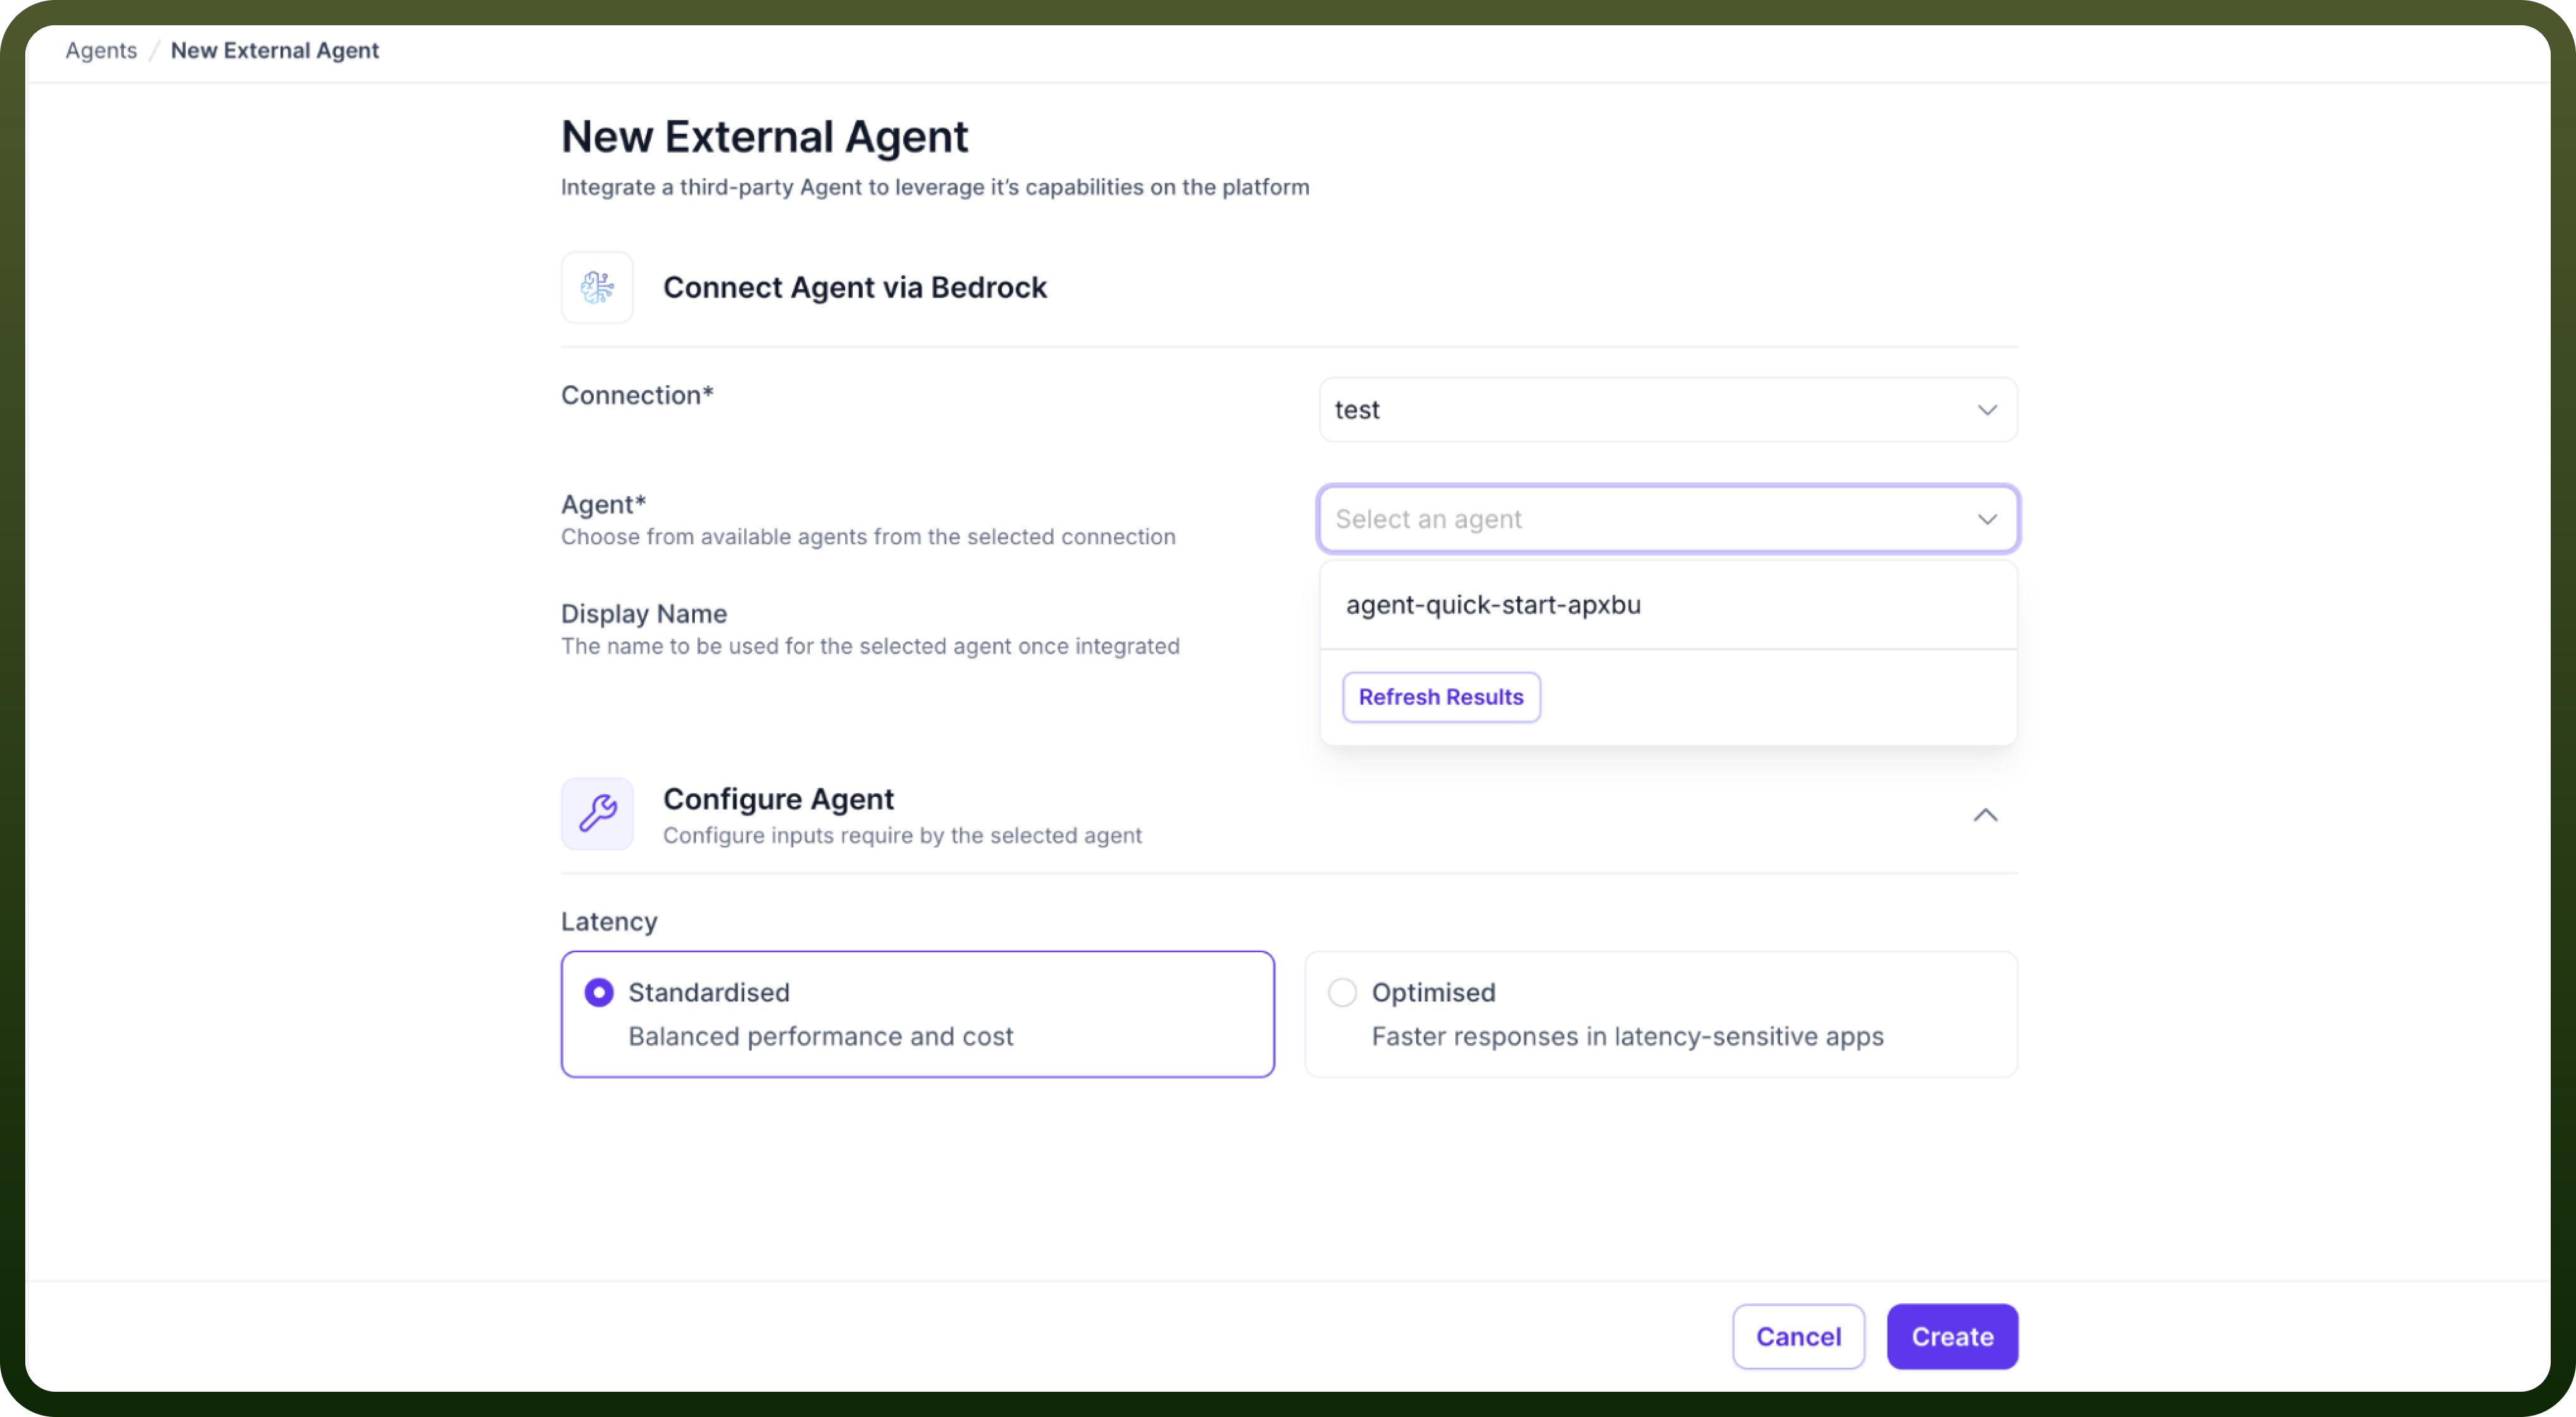Click the Connect Agent via Bedrock heading
Viewport: 2576px width, 1417px height.
[x=855, y=287]
